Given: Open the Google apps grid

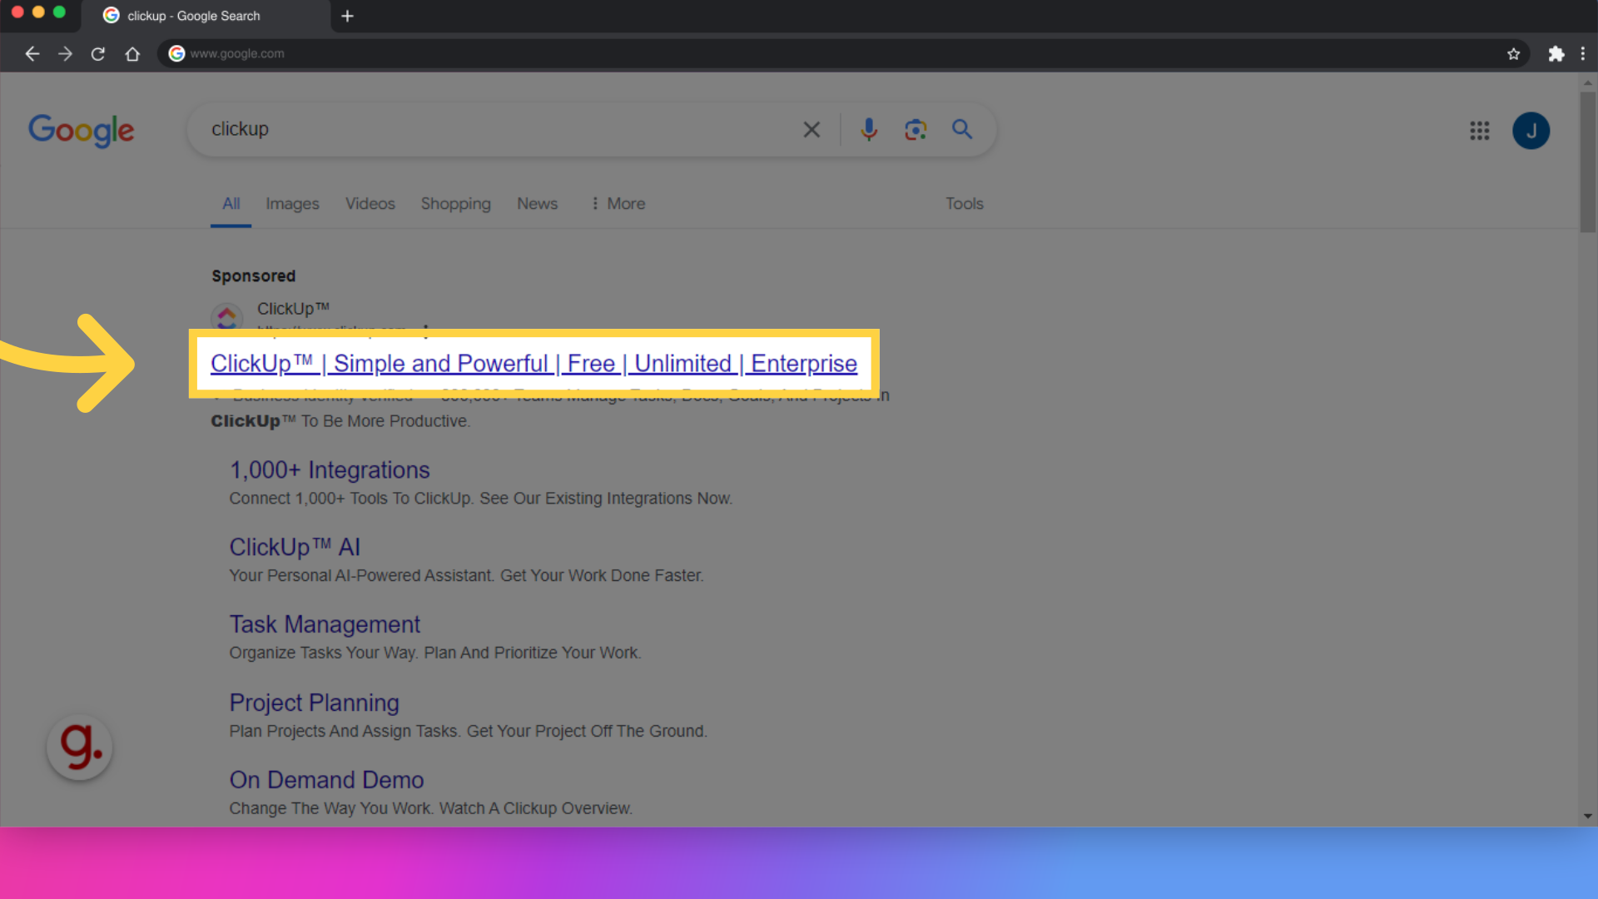Looking at the screenshot, I should point(1480,131).
